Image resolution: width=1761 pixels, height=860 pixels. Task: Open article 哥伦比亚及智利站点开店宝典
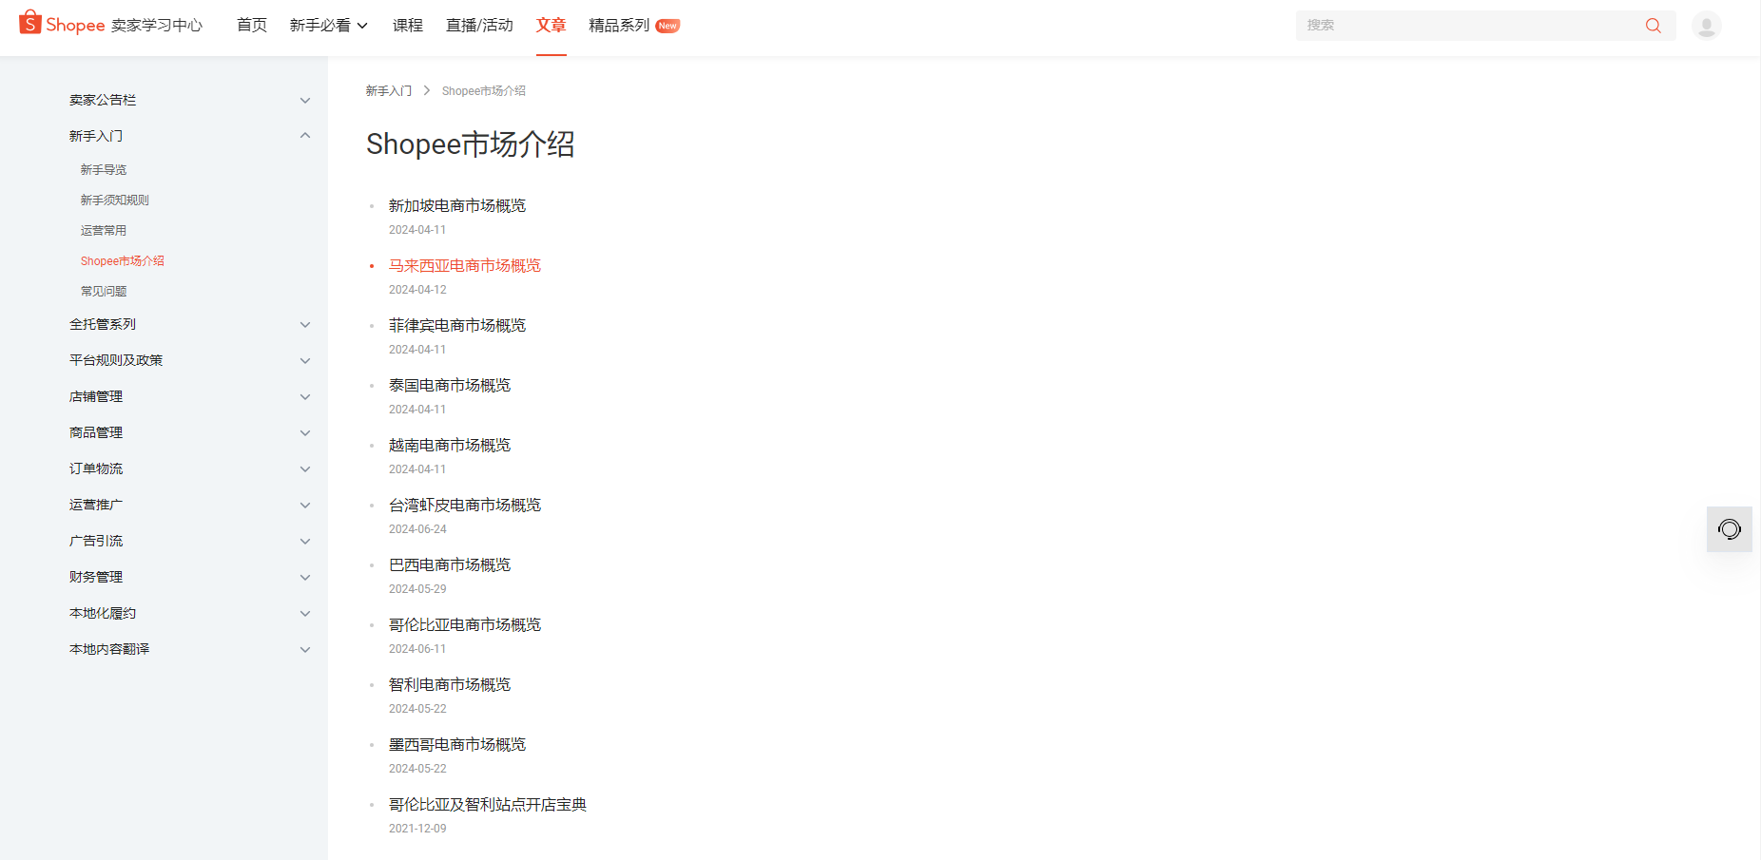(x=488, y=804)
